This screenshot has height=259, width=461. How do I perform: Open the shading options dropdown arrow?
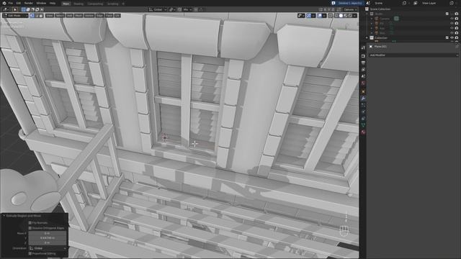pyautogui.click(x=355, y=16)
